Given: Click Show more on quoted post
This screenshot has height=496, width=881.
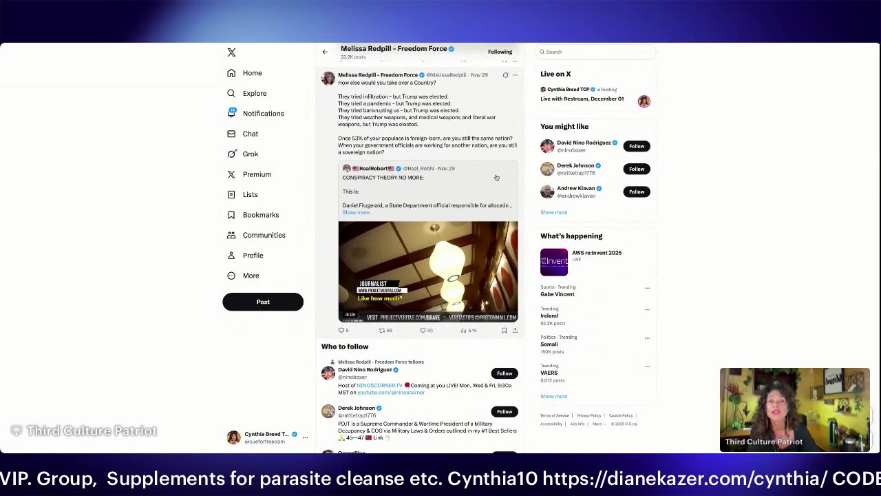Looking at the screenshot, I should (x=356, y=212).
